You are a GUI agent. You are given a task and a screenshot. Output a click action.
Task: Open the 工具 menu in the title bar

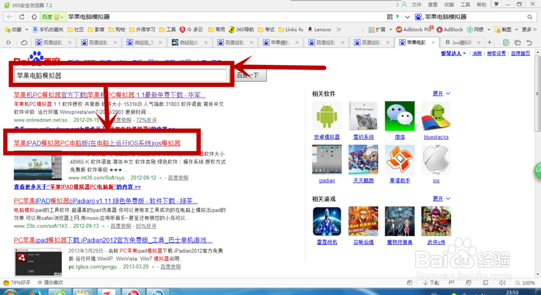point(465,4)
